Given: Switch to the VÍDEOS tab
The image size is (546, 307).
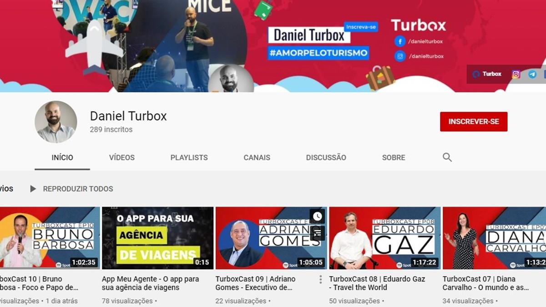Looking at the screenshot, I should coord(121,157).
